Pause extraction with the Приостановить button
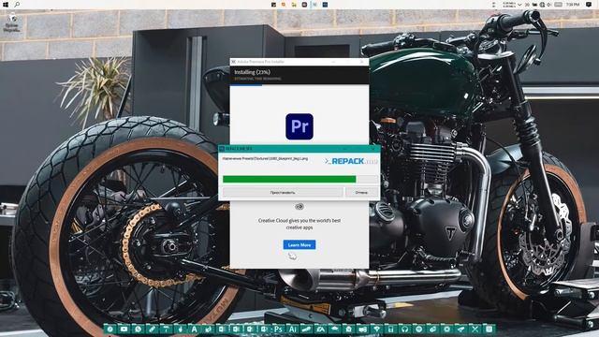The height and width of the screenshot is (337, 599). [x=283, y=192]
